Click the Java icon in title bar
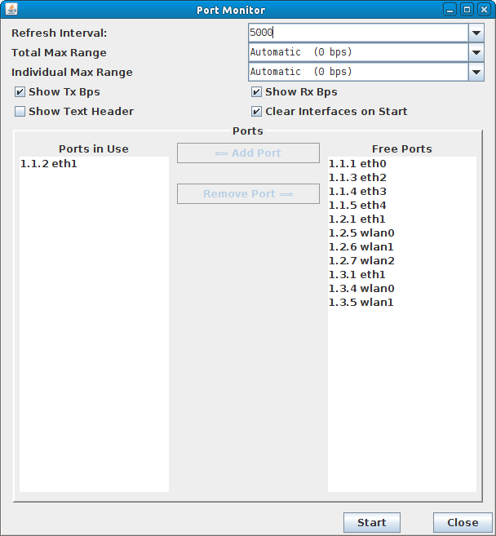496x536 pixels. [x=11, y=10]
